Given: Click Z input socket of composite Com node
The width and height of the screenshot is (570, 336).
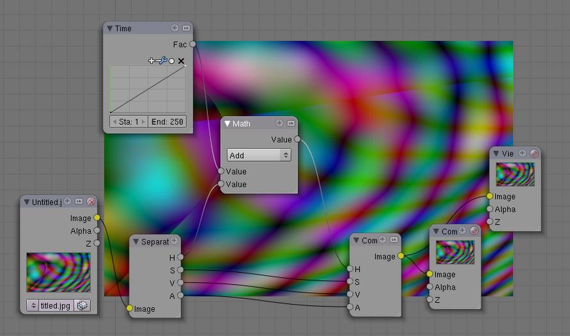Looking at the screenshot, I should [430, 300].
